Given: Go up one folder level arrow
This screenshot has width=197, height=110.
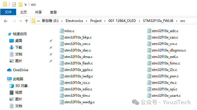Looking at the screenshot, I should (x=27, y=21).
